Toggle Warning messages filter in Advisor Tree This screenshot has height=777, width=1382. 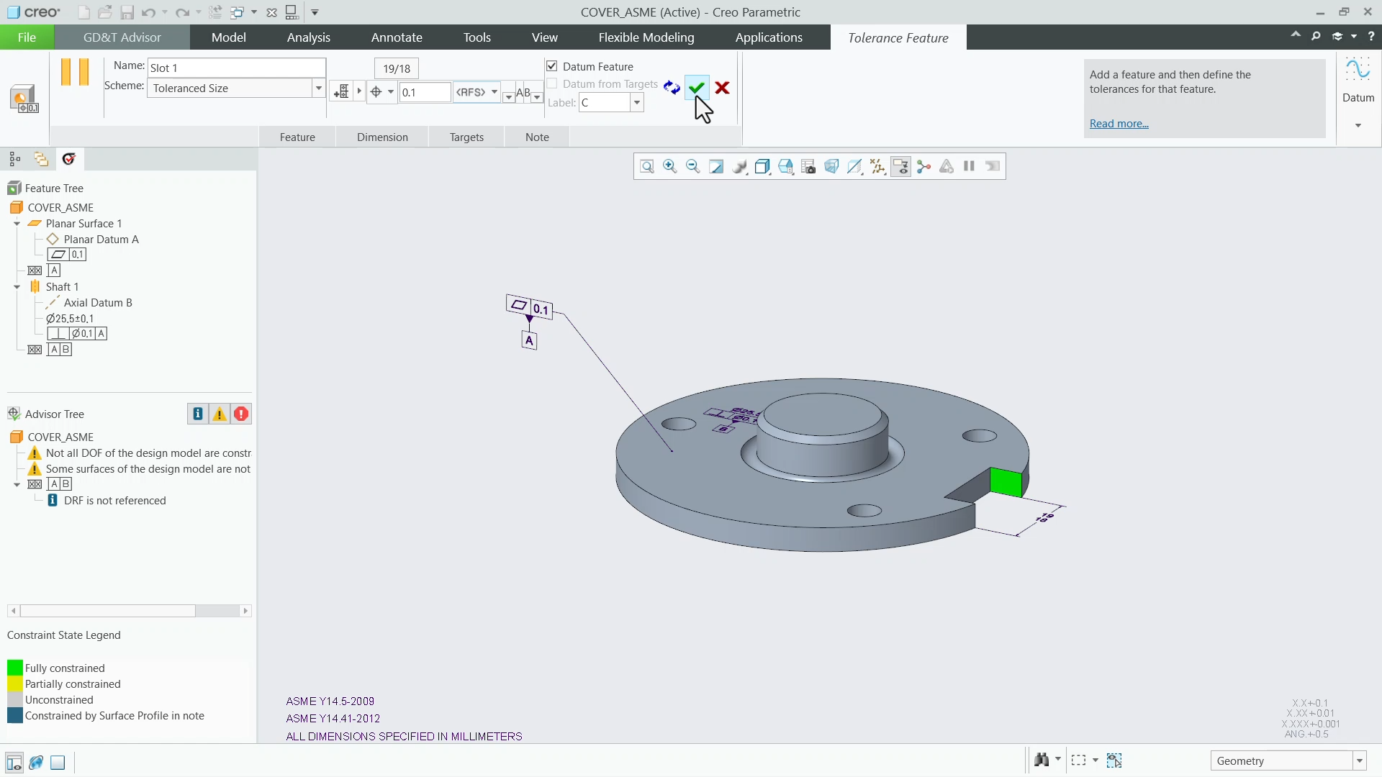pyautogui.click(x=220, y=414)
